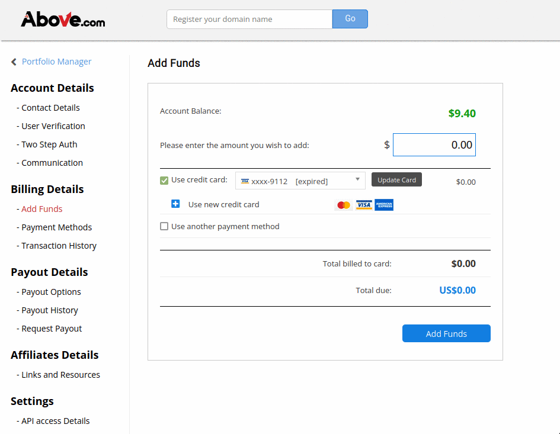
Task: Open the xxxx-9112 expired card dropdown
Action: point(300,181)
